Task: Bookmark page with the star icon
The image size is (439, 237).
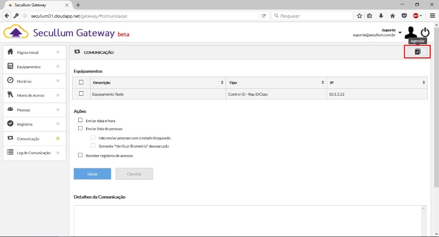Action: coord(360,16)
